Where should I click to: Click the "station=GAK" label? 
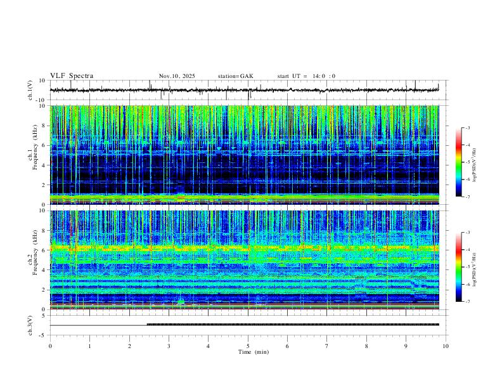[x=235, y=76]
